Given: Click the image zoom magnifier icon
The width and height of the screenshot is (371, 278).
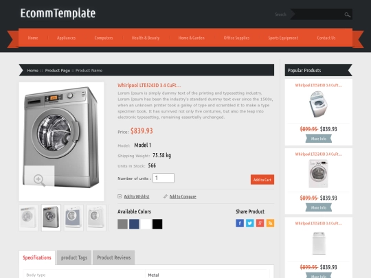Looking at the screenshot, I should [39, 180].
